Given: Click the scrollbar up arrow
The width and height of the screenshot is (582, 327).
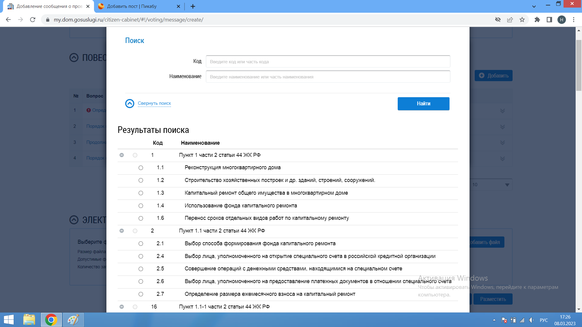Looking at the screenshot, I should (579, 30).
